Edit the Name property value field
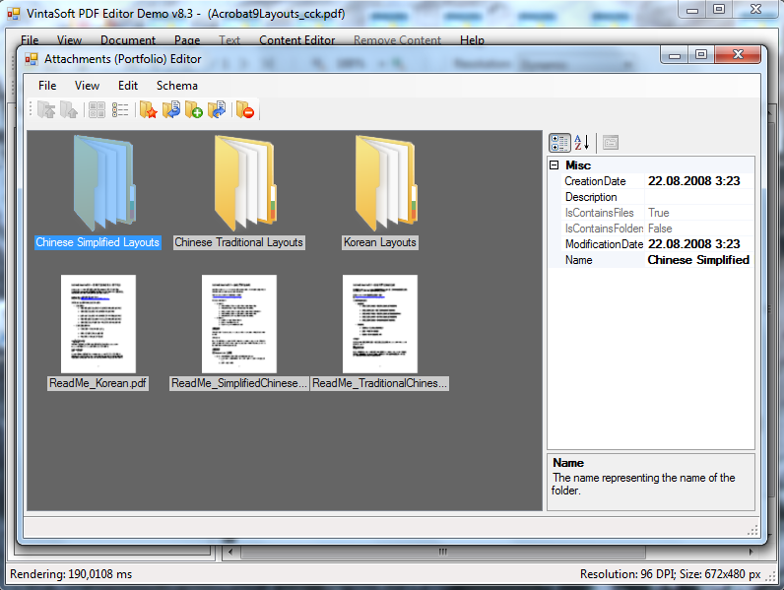This screenshot has height=590, width=784. (699, 260)
